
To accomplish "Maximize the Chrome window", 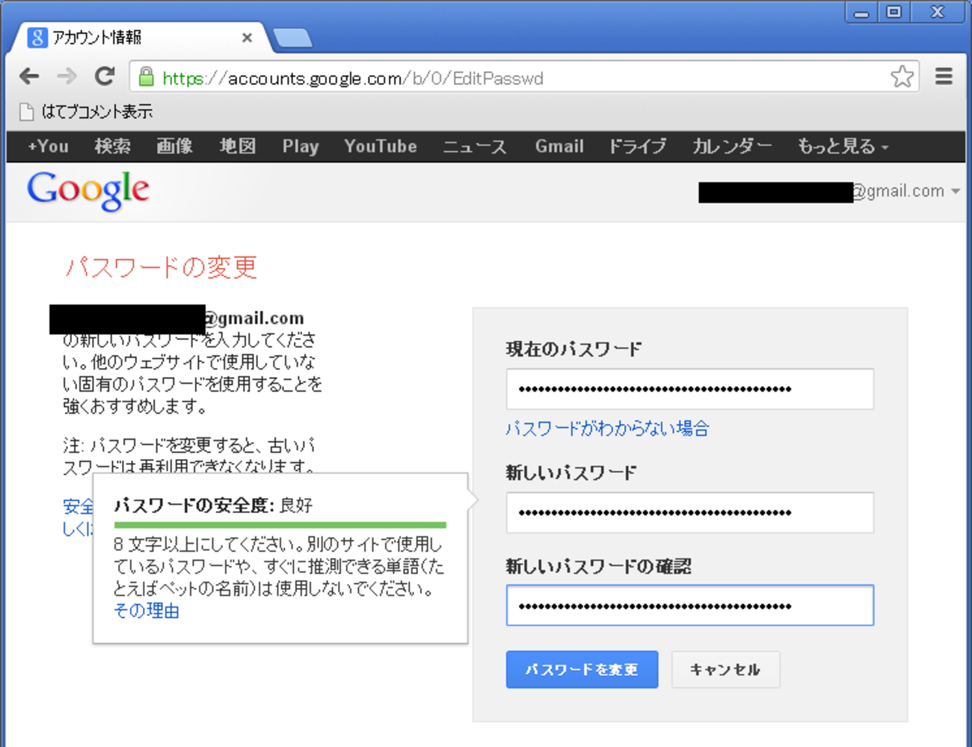I will [894, 13].
